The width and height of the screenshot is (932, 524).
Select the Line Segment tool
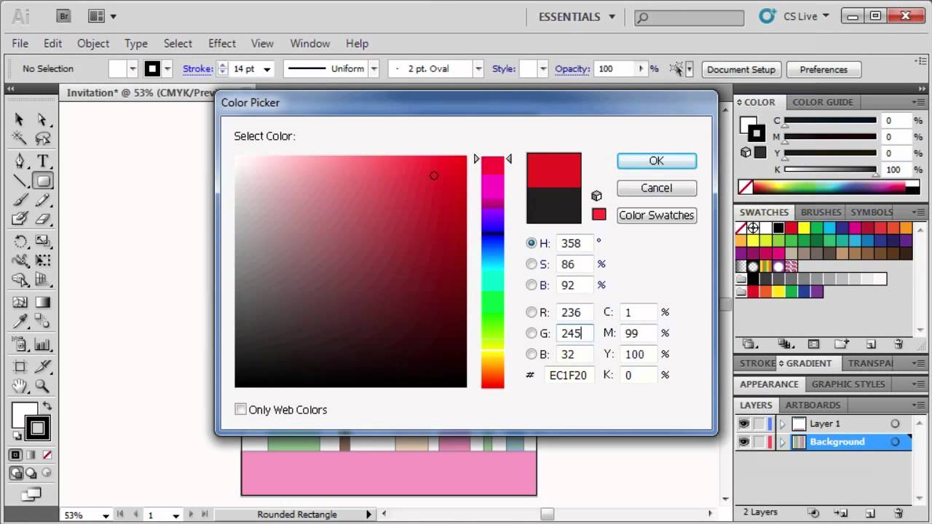[x=20, y=180]
